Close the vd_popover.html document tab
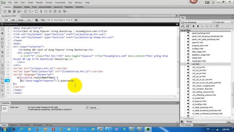Screen dimensions: 234x132 19,16
